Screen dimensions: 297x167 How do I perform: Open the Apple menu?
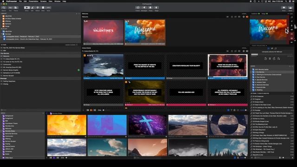[x=3, y=1]
